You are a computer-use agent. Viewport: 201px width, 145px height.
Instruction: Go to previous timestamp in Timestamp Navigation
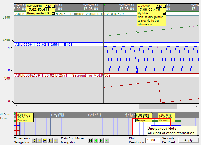tap(40, 140)
